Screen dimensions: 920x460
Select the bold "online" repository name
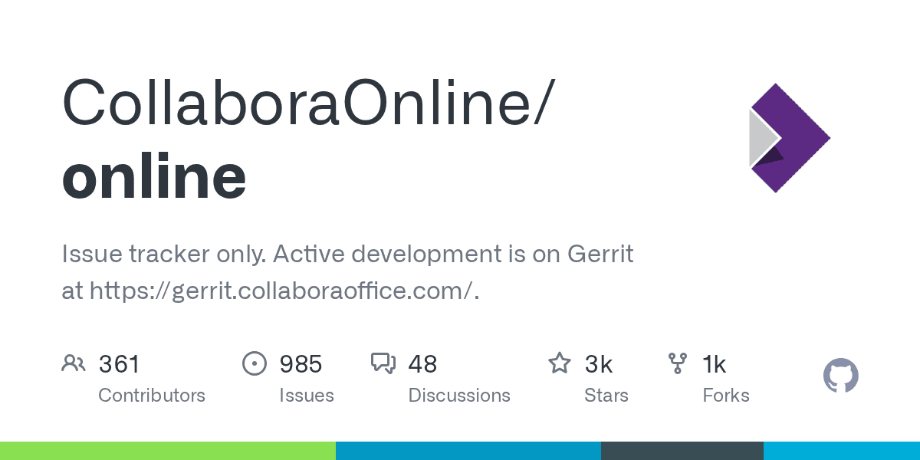click(x=154, y=176)
